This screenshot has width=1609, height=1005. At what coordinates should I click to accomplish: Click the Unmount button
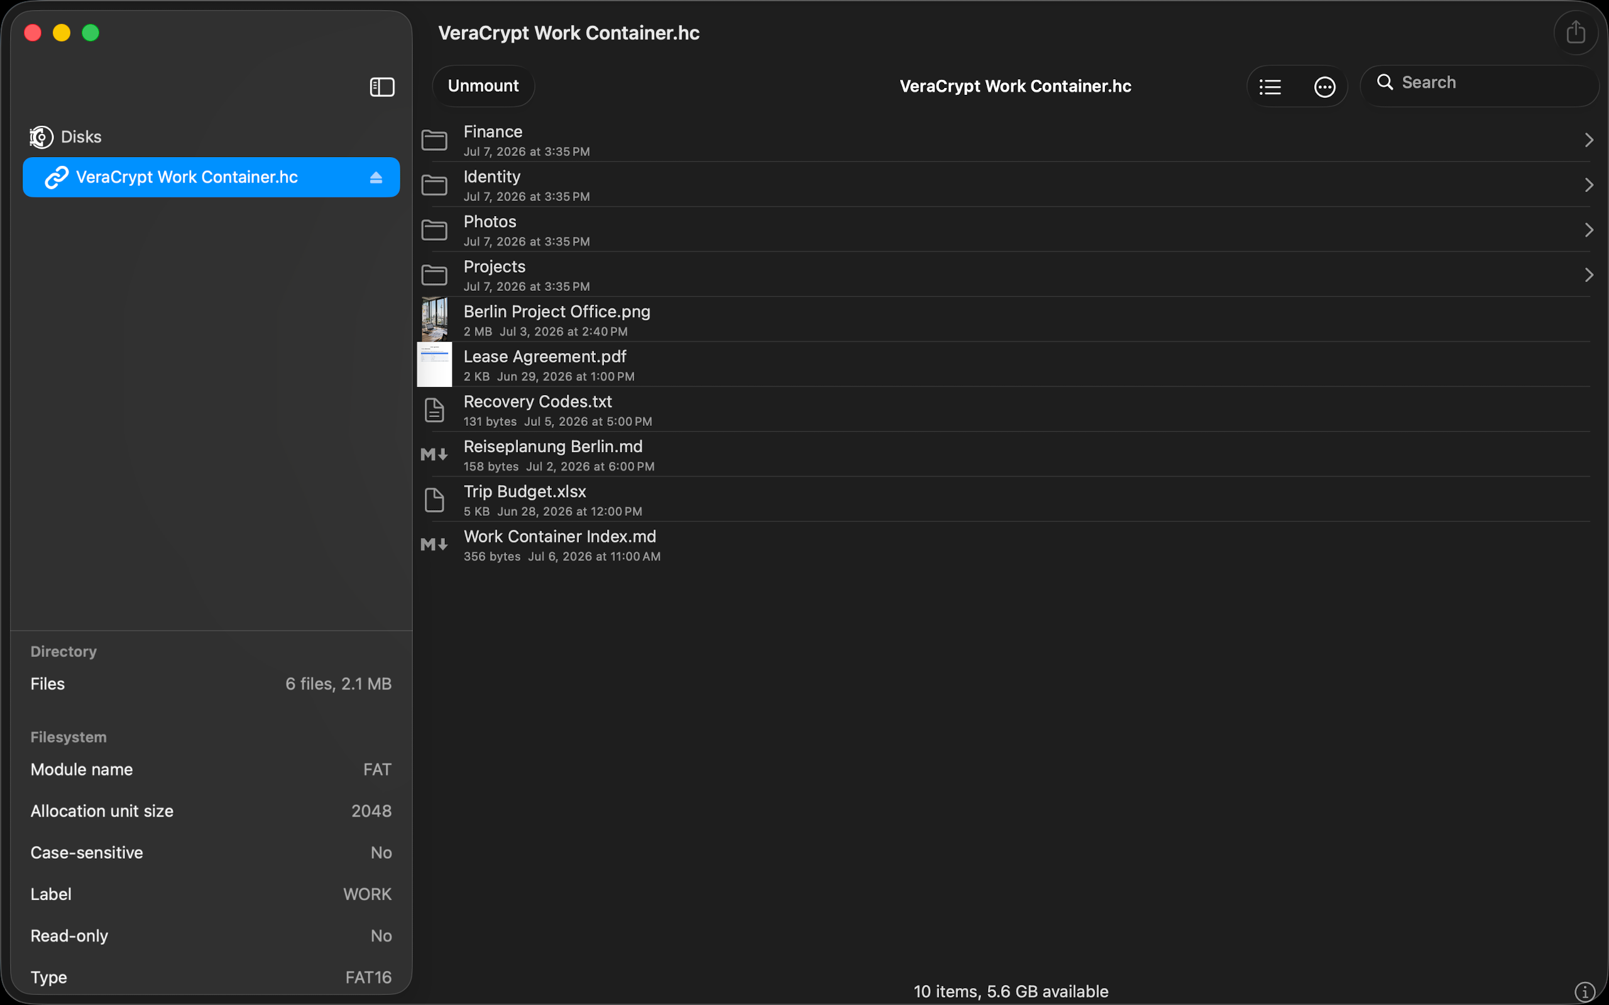click(x=483, y=86)
